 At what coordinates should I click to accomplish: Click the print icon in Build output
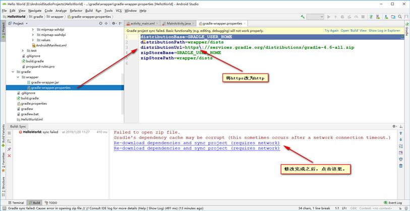pyautogui.click(x=400, y=159)
